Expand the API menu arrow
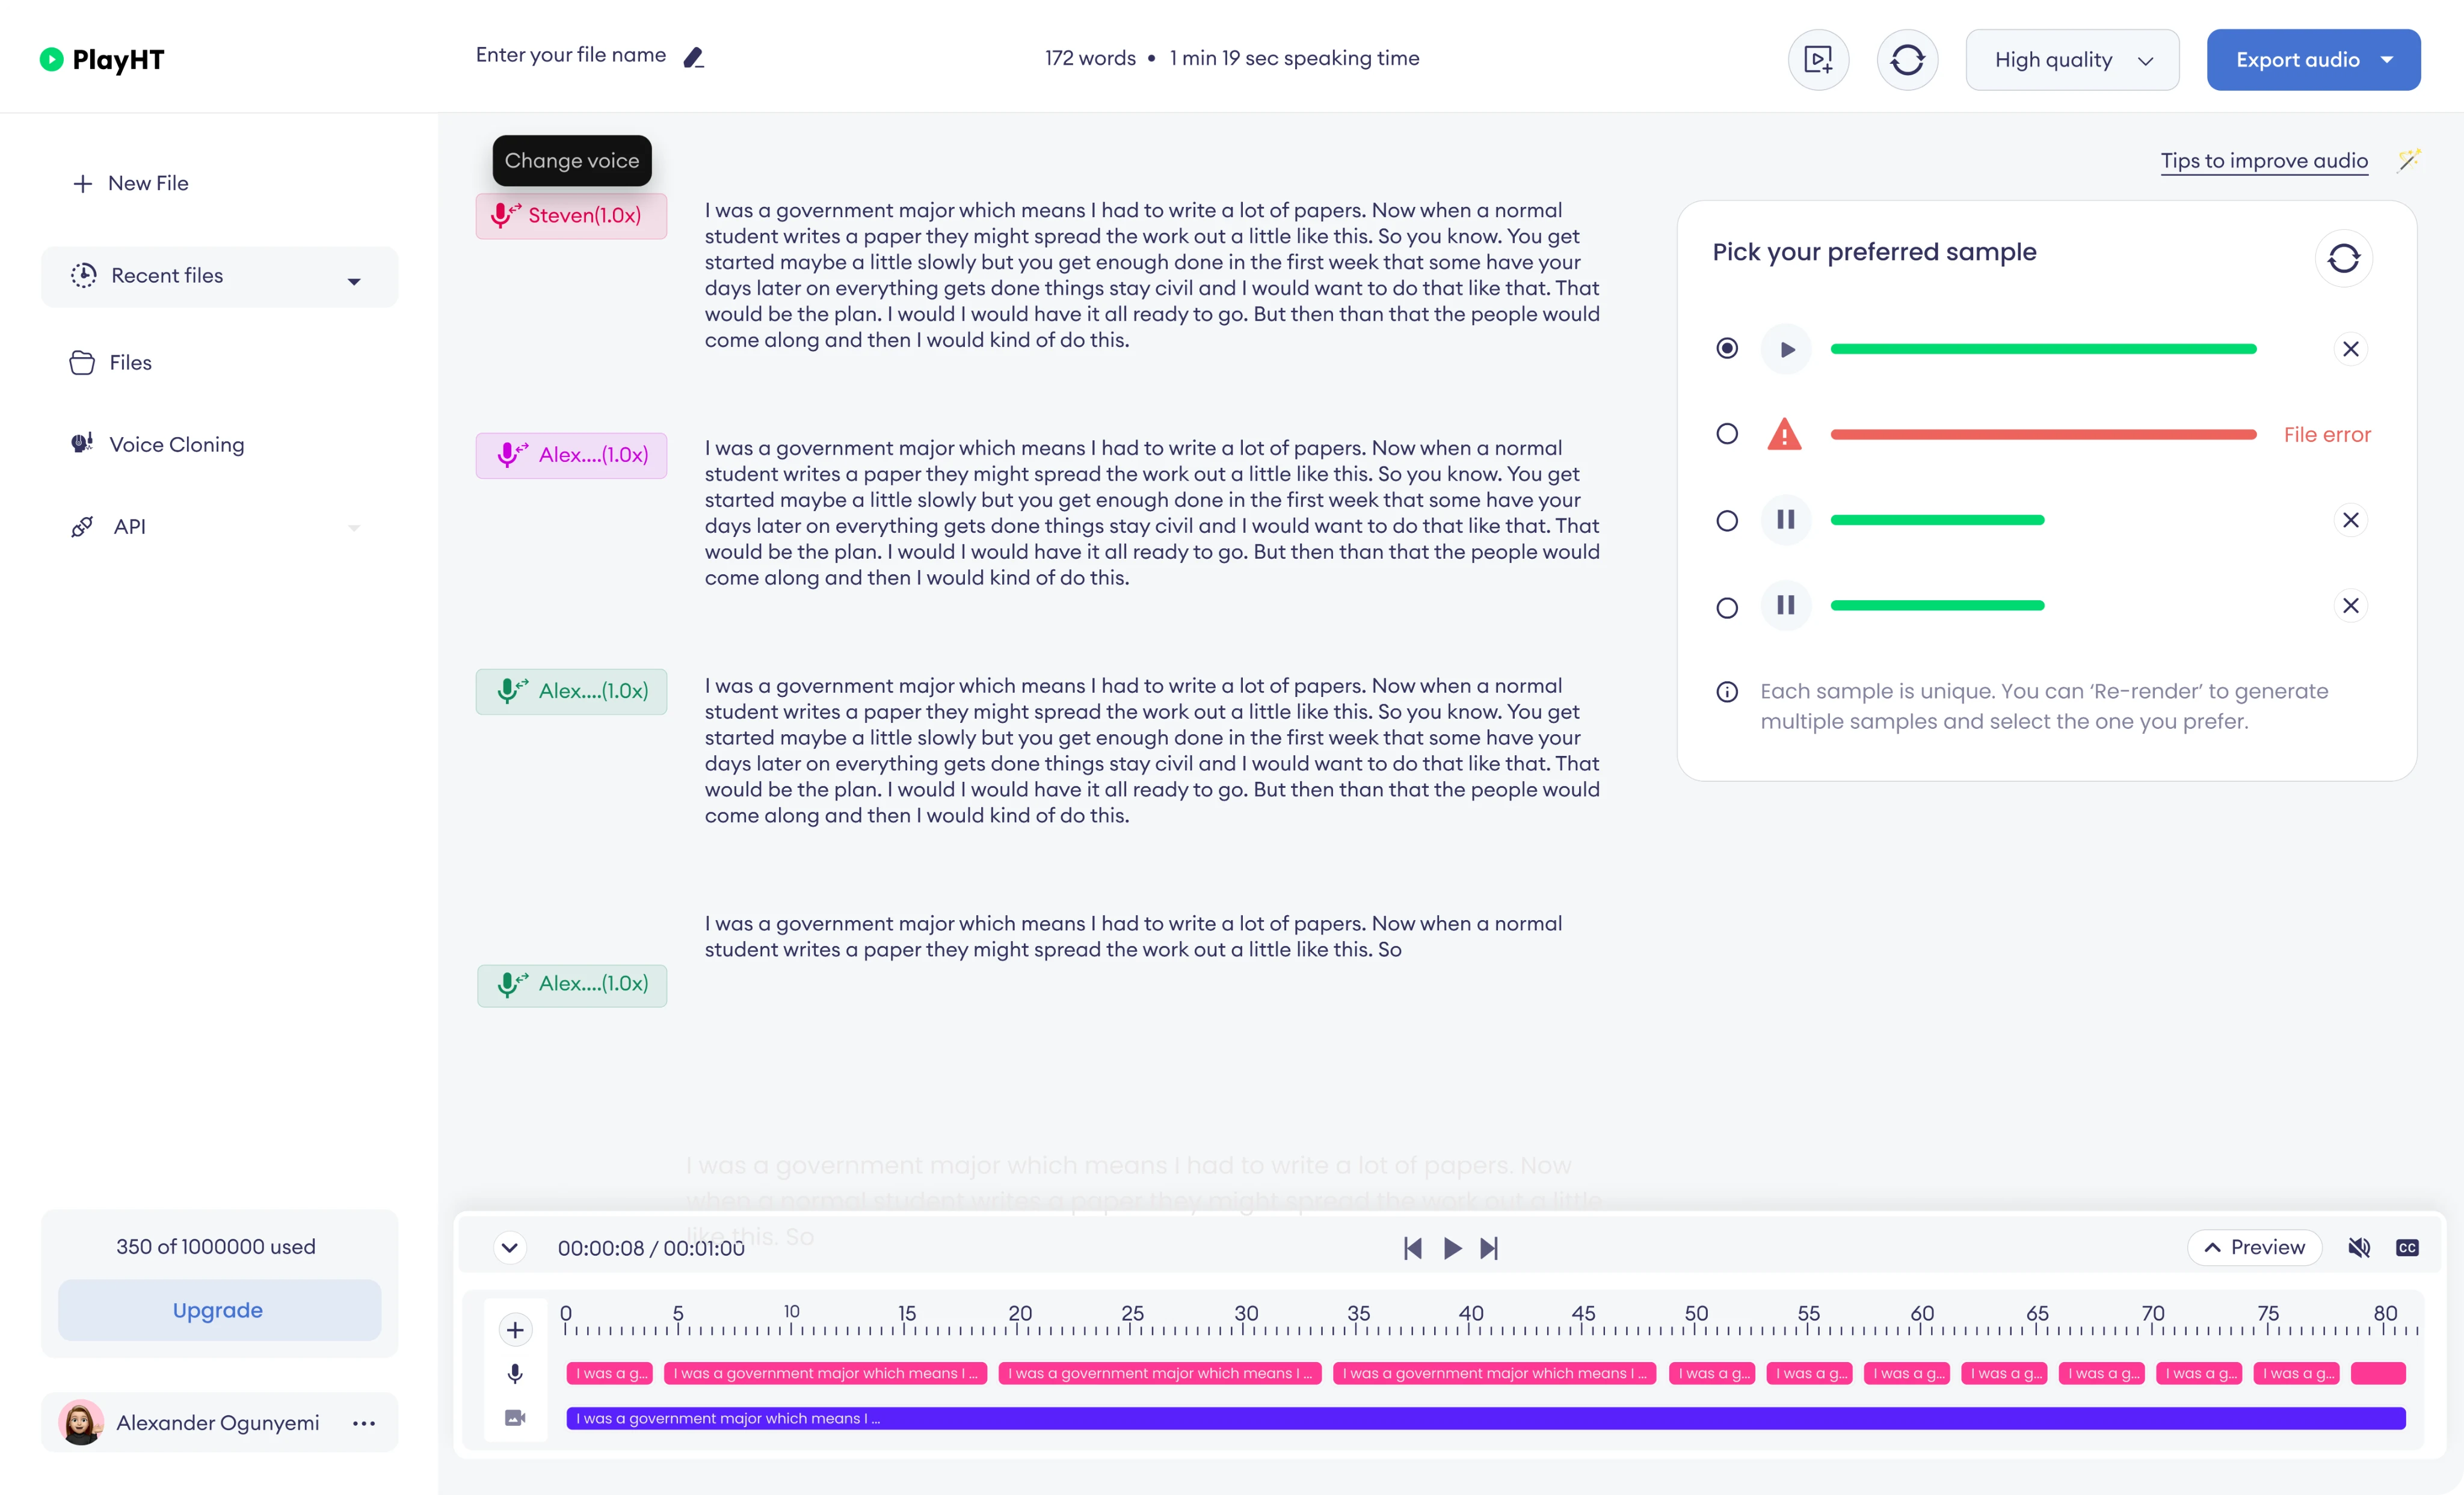The height and width of the screenshot is (1495, 2464). (x=354, y=528)
